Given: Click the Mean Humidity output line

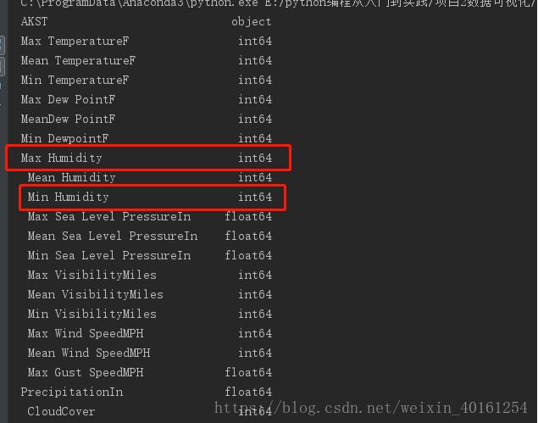Looking at the screenshot, I should (71, 177).
